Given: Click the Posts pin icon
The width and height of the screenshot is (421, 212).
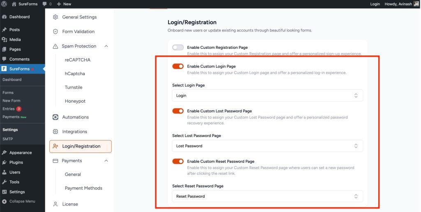Looking at the screenshot, I should point(4,30).
